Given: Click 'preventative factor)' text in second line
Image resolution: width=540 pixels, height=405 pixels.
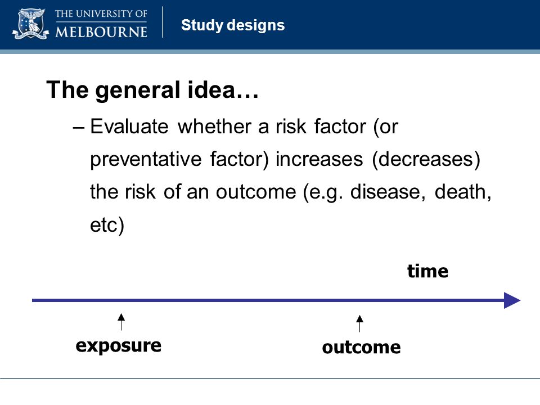Looking at the screenshot, I should pos(179,159).
